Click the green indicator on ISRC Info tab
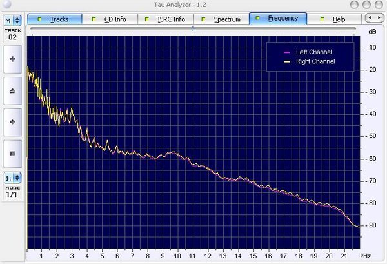 [x=147, y=19]
